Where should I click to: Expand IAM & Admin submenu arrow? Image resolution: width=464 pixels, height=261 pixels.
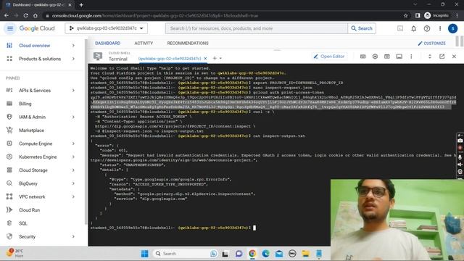coord(73,117)
